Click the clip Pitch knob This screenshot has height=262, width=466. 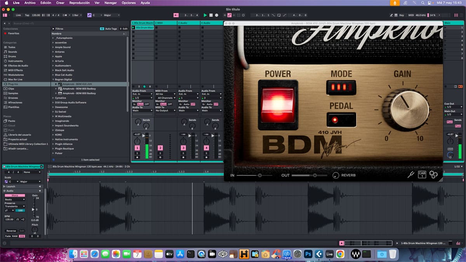(x=35, y=229)
